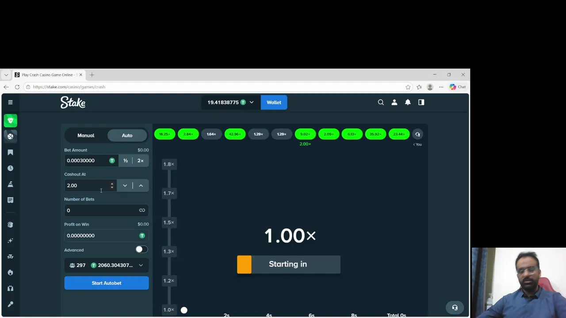Decrease Cashout At with down chevron
This screenshot has height=318, width=566.
[x=125, y=185]
